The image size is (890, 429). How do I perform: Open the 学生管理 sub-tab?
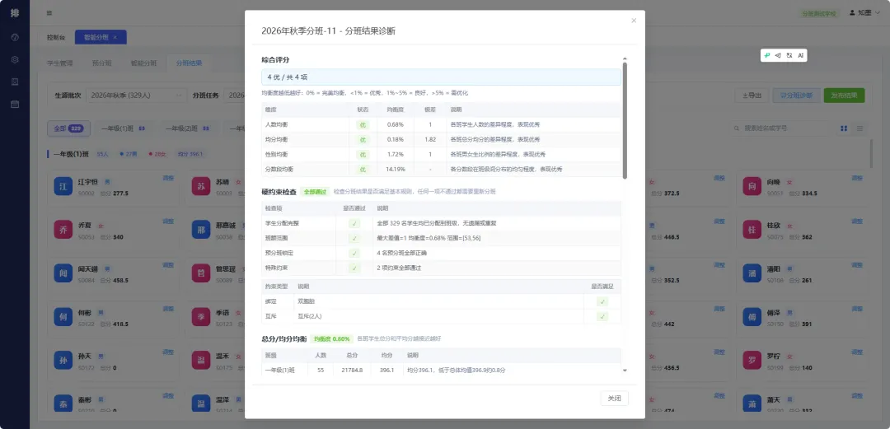point(59,63)
